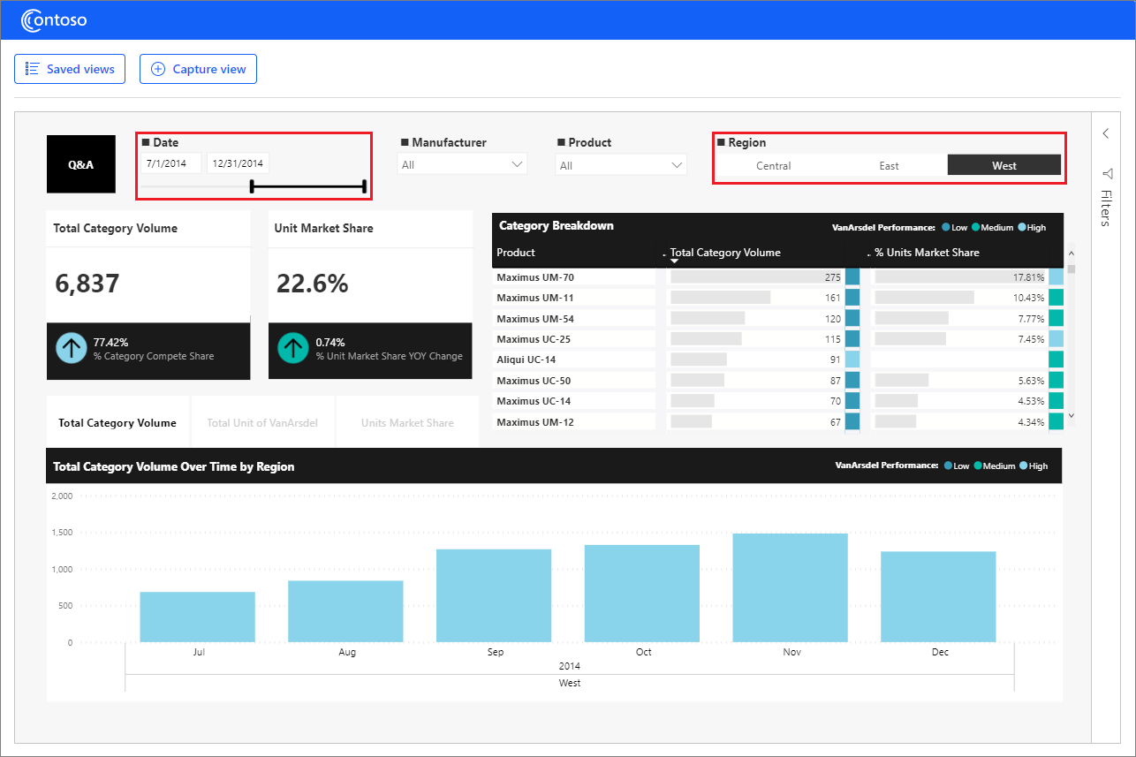Click the arrow icon on Category Compete Share card

coord(71,348)
